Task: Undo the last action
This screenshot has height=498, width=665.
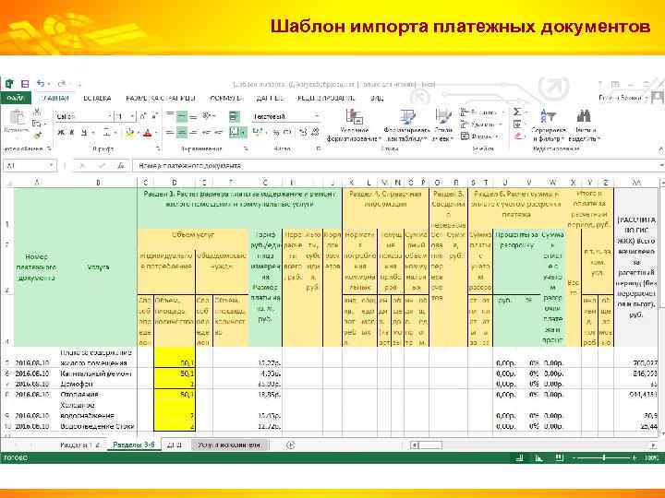Action: [41, 83]
